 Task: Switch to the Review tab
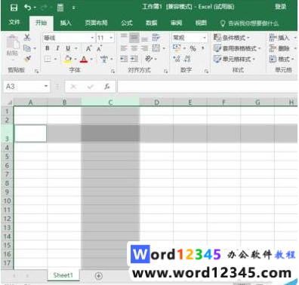pos(176,23)
